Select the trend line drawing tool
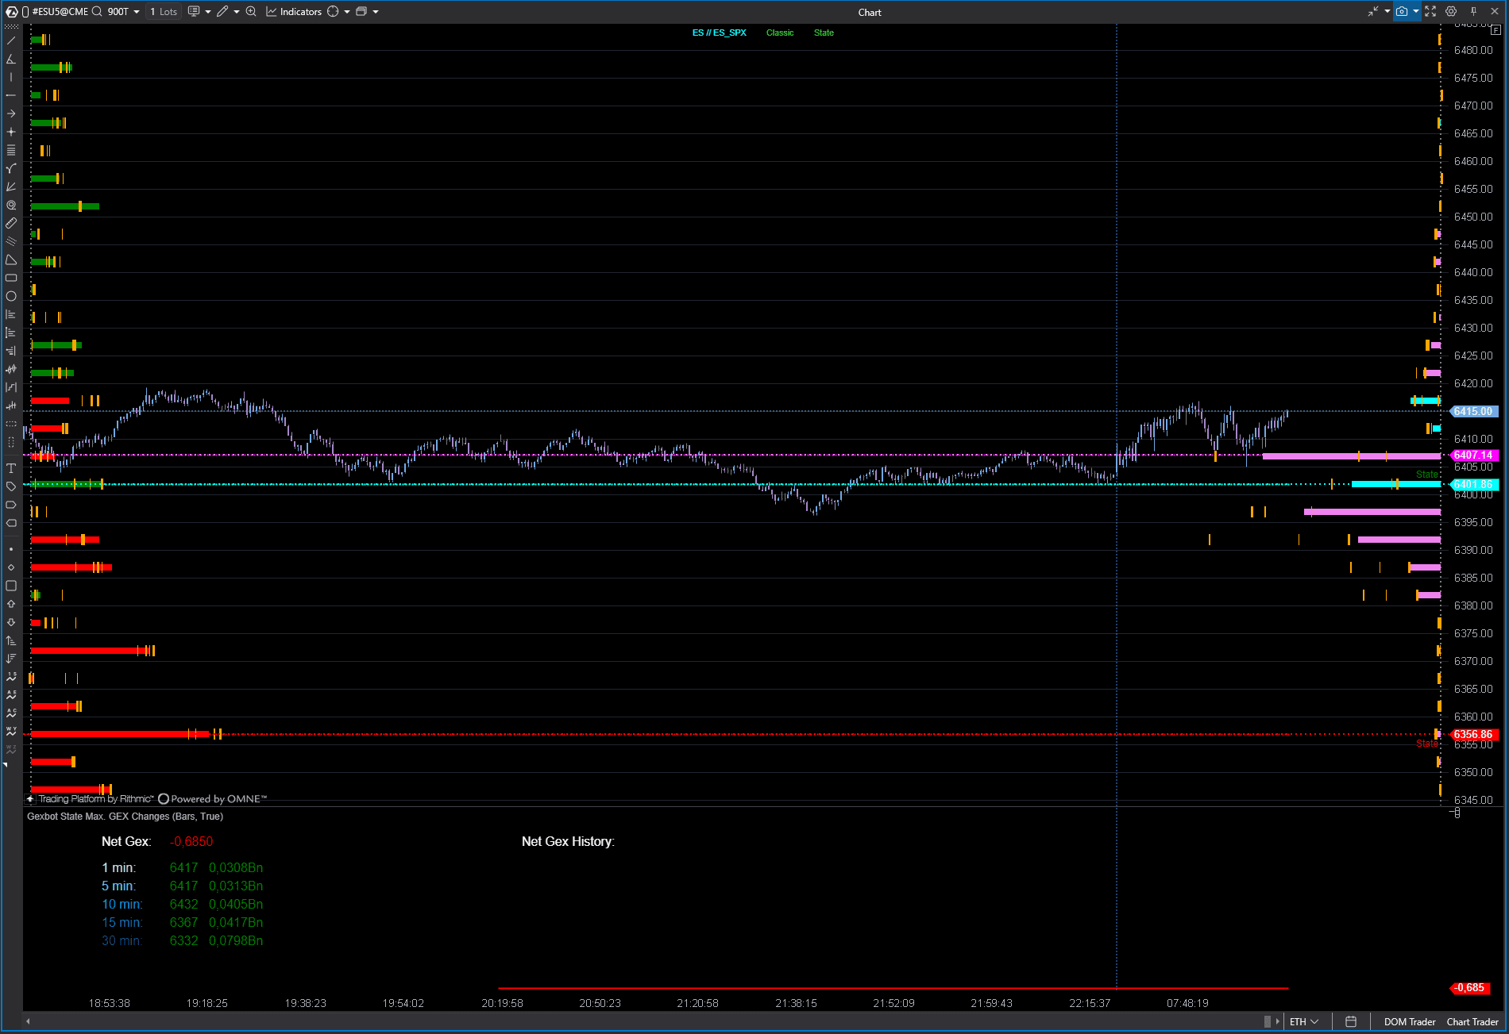 (x=11, y=40)
